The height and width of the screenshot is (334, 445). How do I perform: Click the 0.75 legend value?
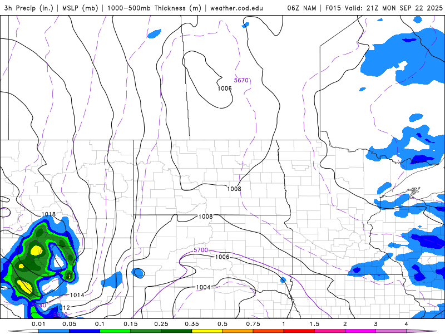click(x=253, y=324)
